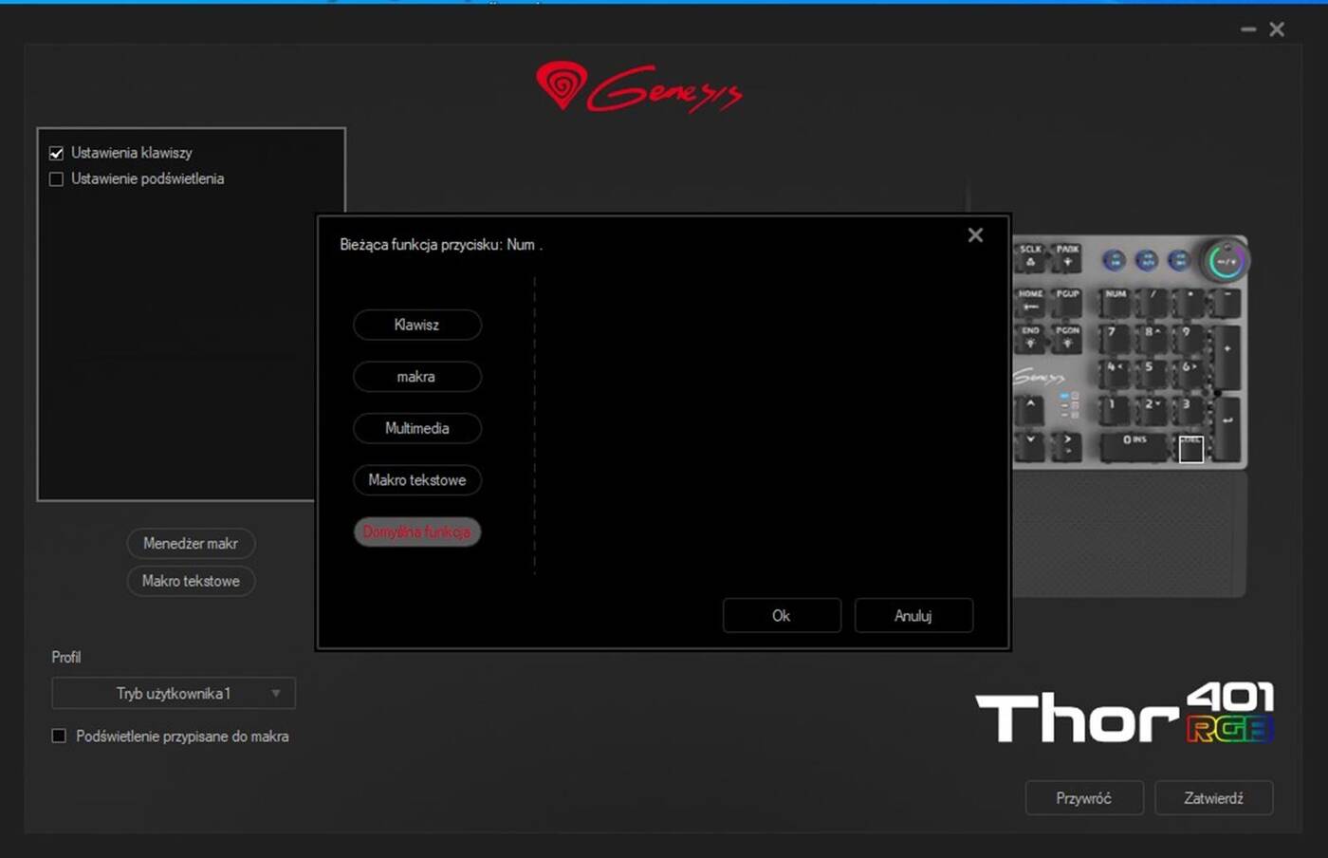Select the up arrow key on keyboard

point(1030,409)
